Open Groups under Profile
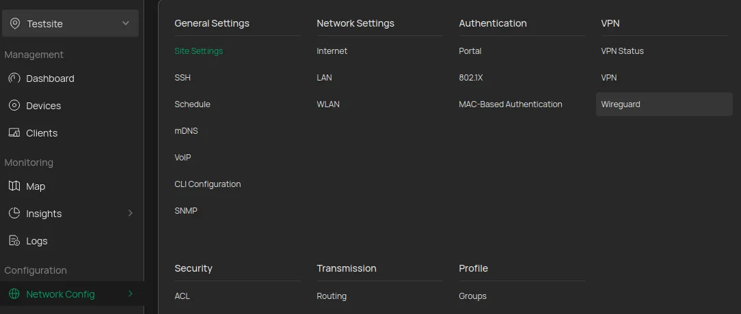The height and width of the screenshot is (314, 741). coord(472,296)
